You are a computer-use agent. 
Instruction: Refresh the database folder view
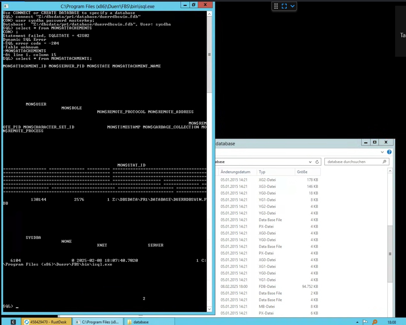[317, 162]
